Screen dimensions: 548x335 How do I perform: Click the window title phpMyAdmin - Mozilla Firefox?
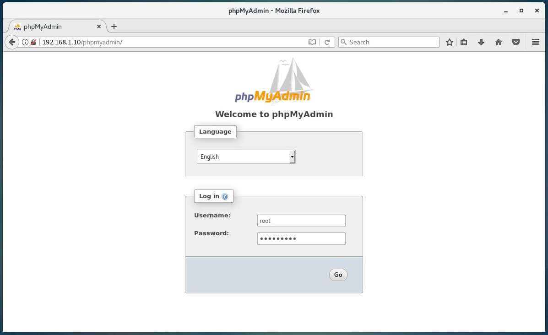coord(274,11)
